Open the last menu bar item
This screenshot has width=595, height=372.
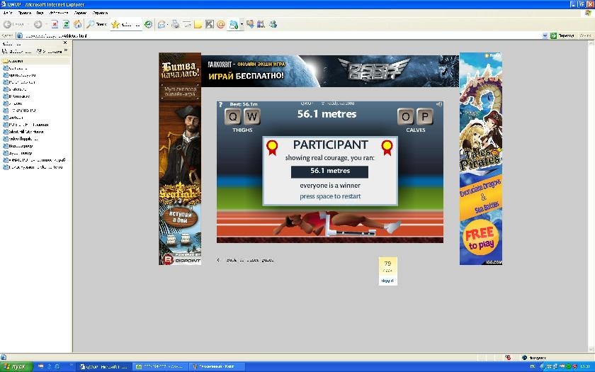101,13
